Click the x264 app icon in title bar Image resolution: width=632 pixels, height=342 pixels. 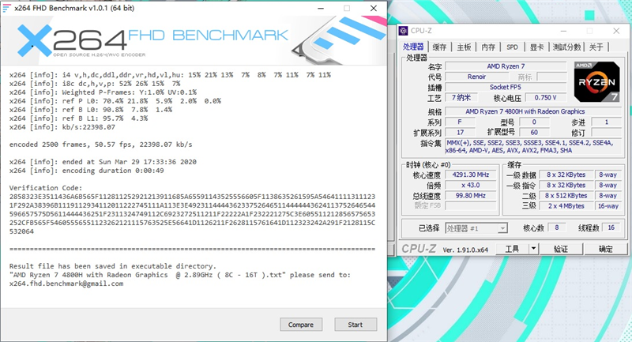[6, 8]
